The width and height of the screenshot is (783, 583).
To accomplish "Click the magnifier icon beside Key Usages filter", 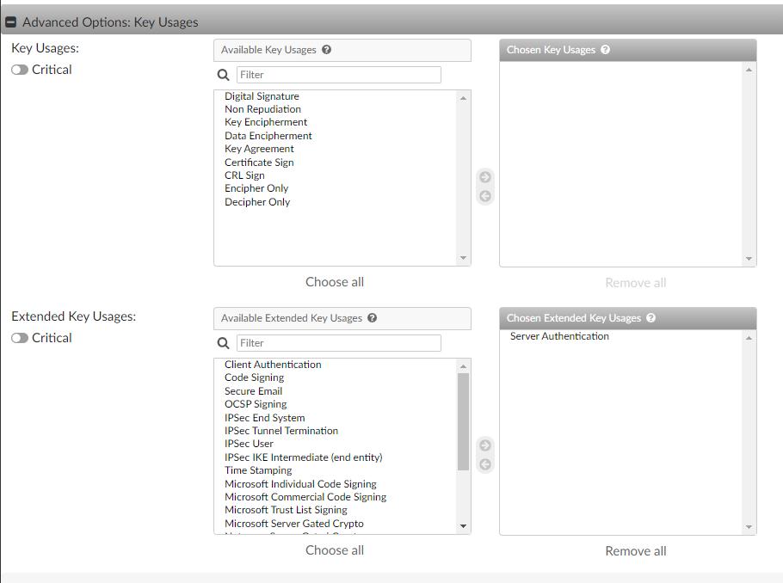I will pyautogui.click(x=224, y=75).
